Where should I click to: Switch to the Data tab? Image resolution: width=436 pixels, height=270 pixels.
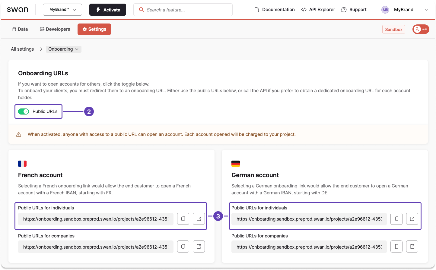pyautogui.click(x=20, y=29)
